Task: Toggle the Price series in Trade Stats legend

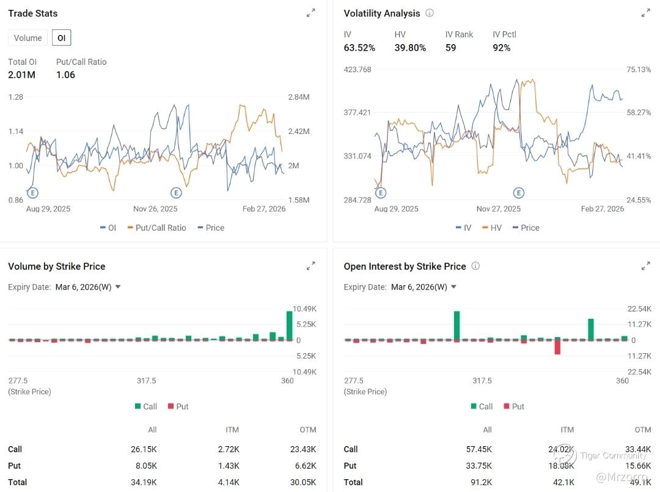Action: (x=211, y=228)
